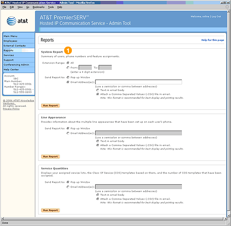231x226 pixels.
Task: Click the Service Quantities heading
Action: pos(54,168)
